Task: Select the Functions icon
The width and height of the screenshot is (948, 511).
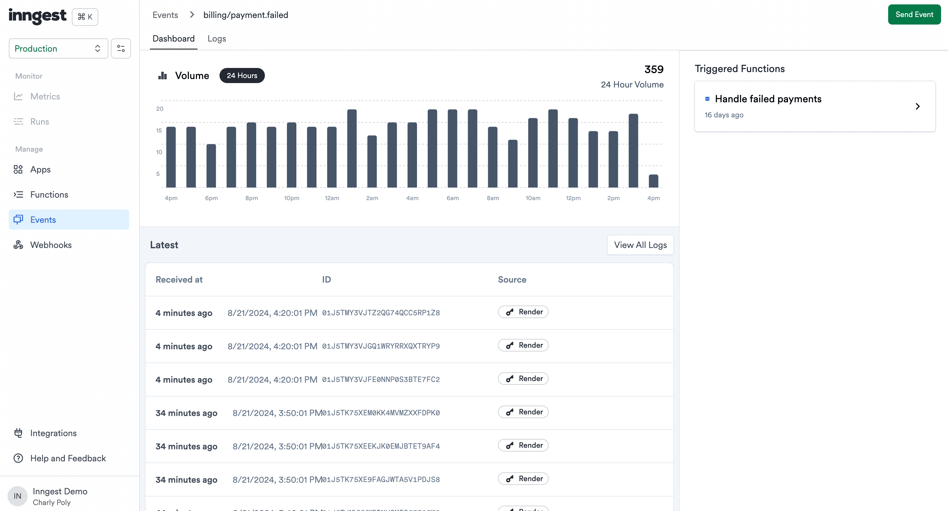Action: tap(18, 194)
